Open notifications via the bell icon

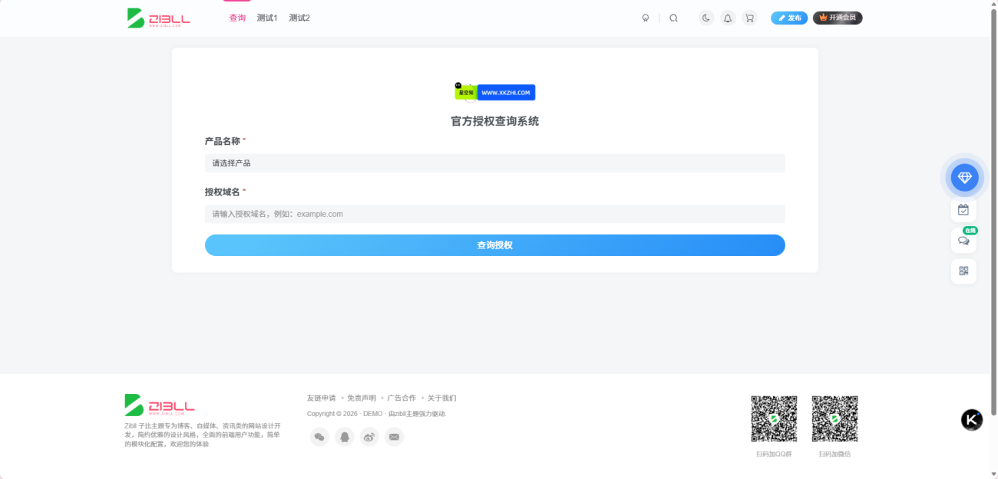click(728, 18)
